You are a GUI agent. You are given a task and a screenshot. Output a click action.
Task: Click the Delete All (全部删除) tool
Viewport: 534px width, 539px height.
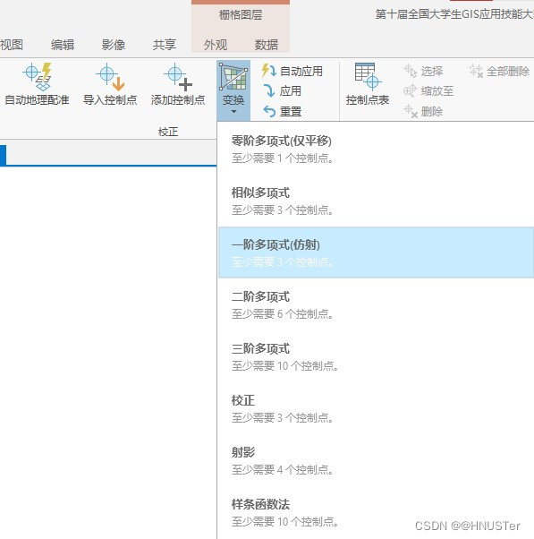point(499,71)
